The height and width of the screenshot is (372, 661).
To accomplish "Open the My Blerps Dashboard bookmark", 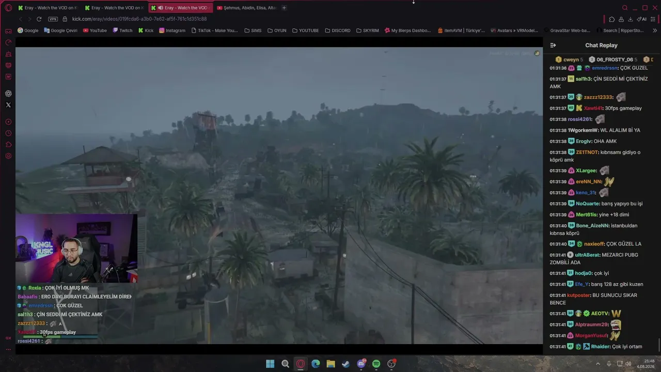I will [407, 30].
